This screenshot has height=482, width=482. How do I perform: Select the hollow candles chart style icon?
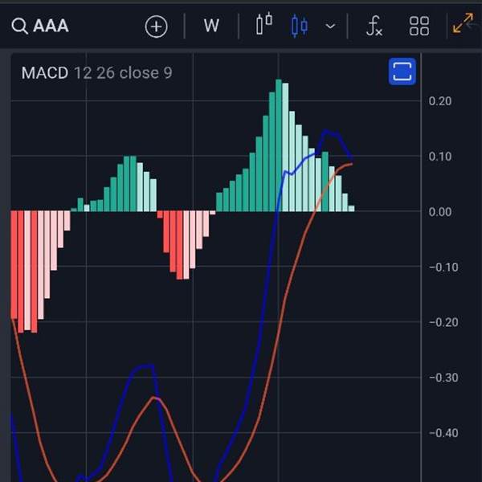[x=264, y=23]
